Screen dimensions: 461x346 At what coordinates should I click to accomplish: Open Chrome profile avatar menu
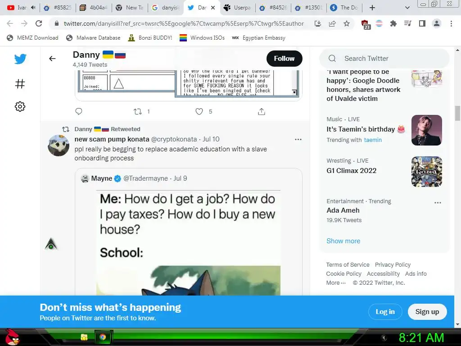click(x=437, y=23)
